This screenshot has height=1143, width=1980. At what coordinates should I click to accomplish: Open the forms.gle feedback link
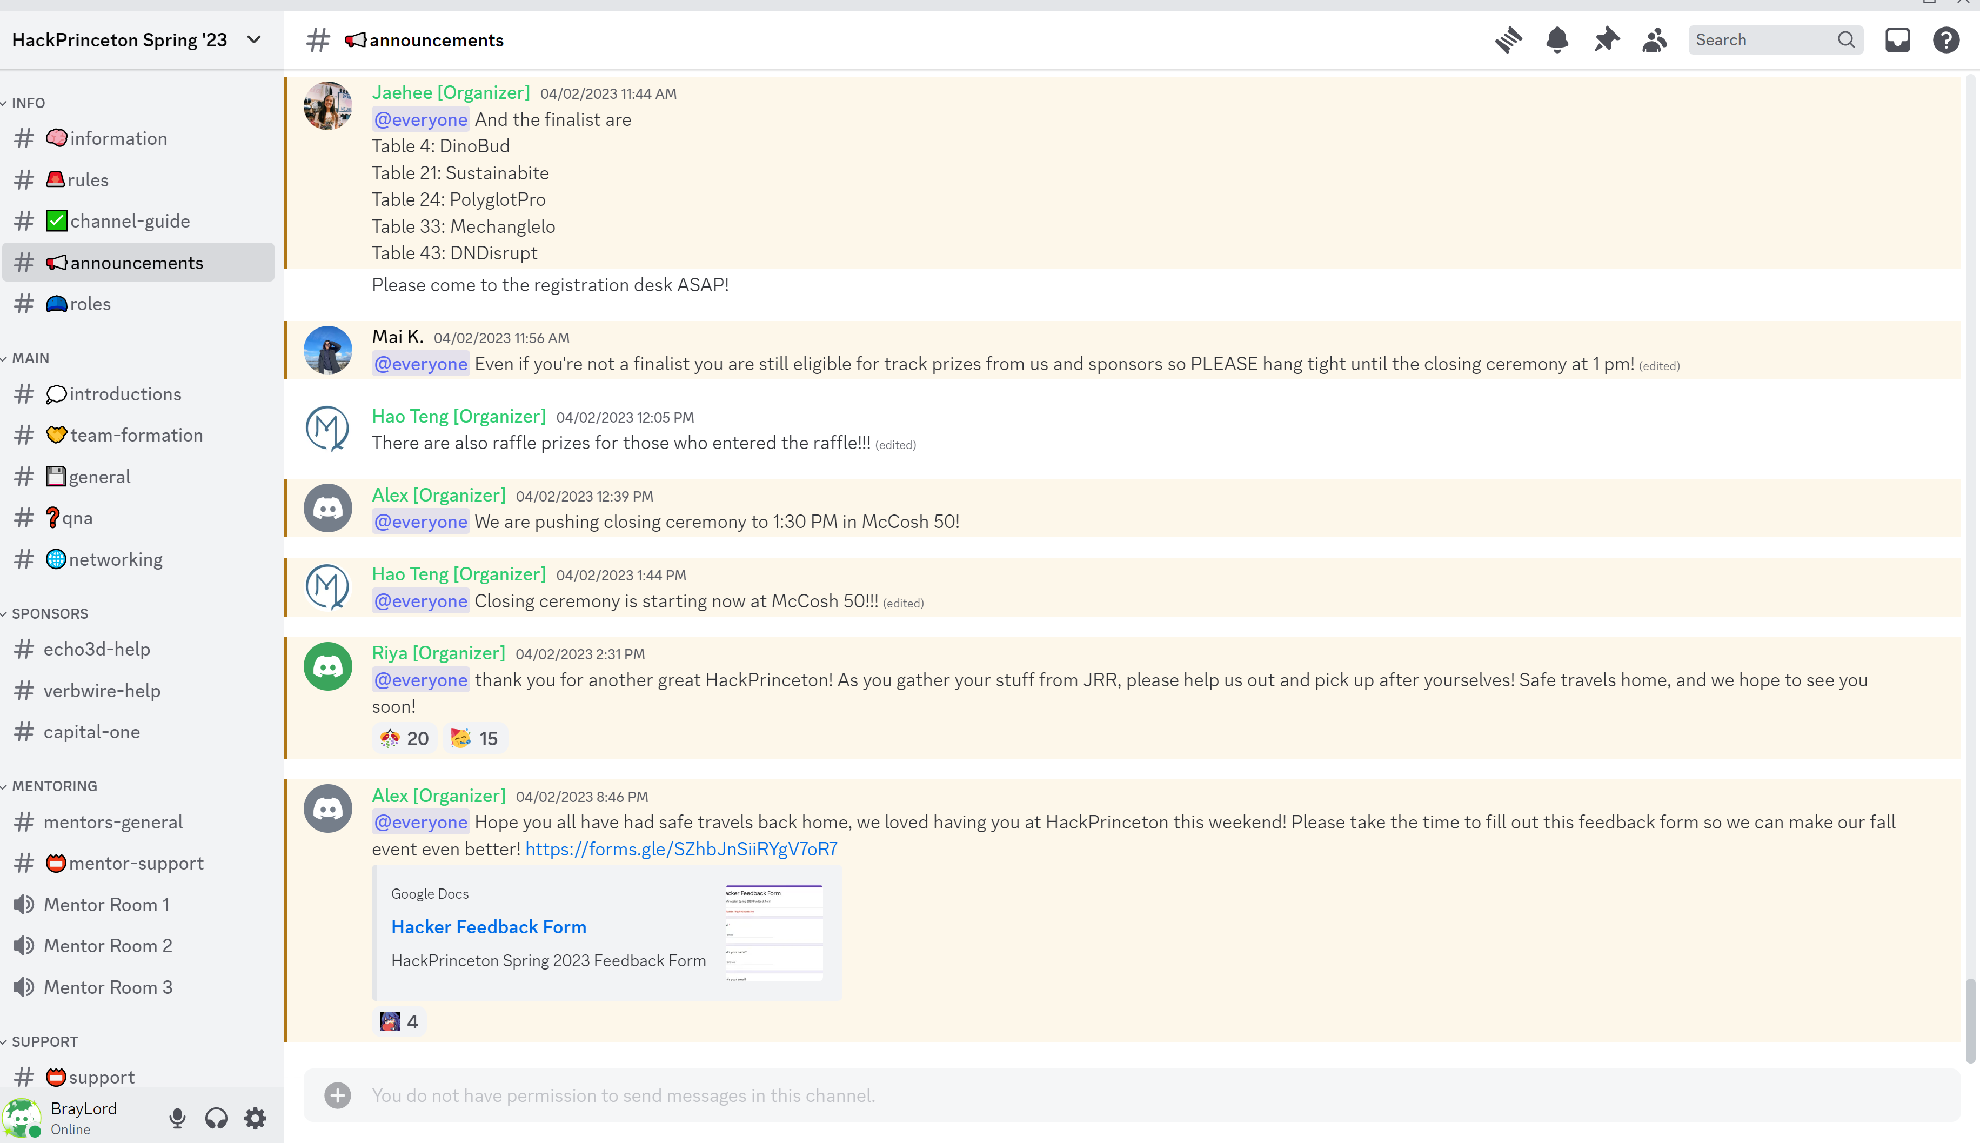tap(680, 848)
